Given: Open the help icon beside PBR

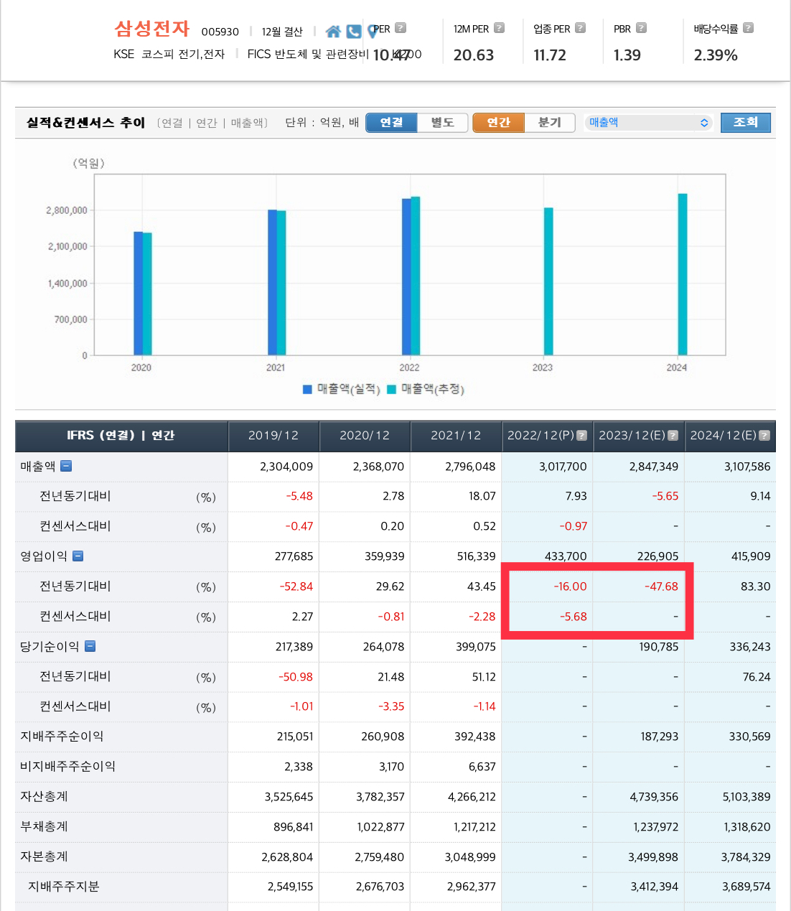Looking at the screenshot, I should pos(641,28).
